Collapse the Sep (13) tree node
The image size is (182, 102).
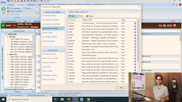tap(8, 54)
